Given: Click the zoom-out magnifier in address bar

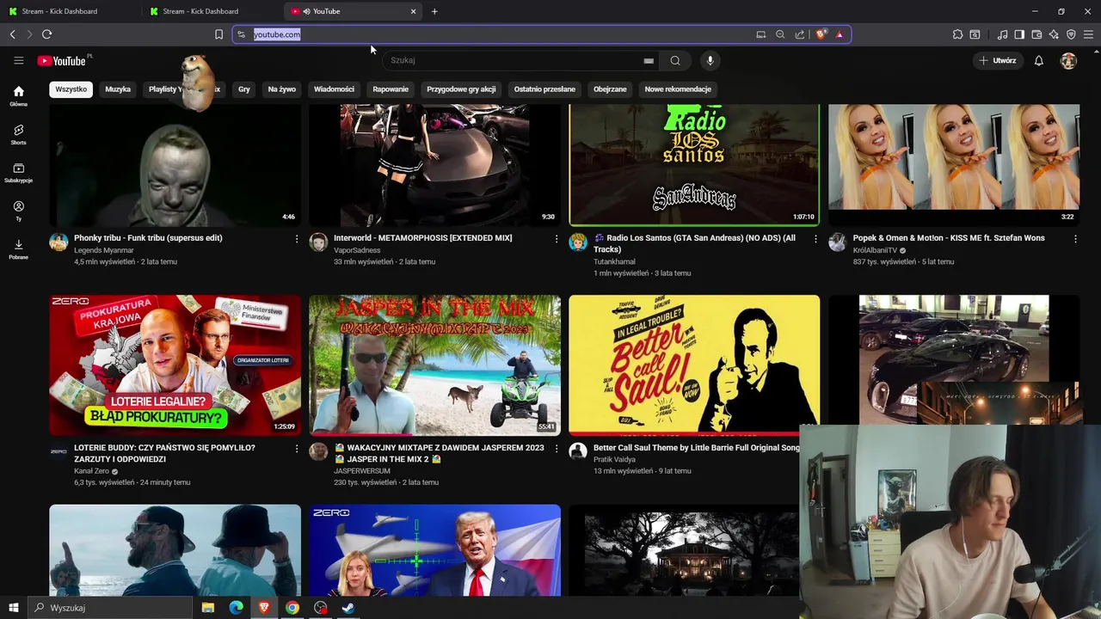Looking at the screenshot, I should 780,34.
